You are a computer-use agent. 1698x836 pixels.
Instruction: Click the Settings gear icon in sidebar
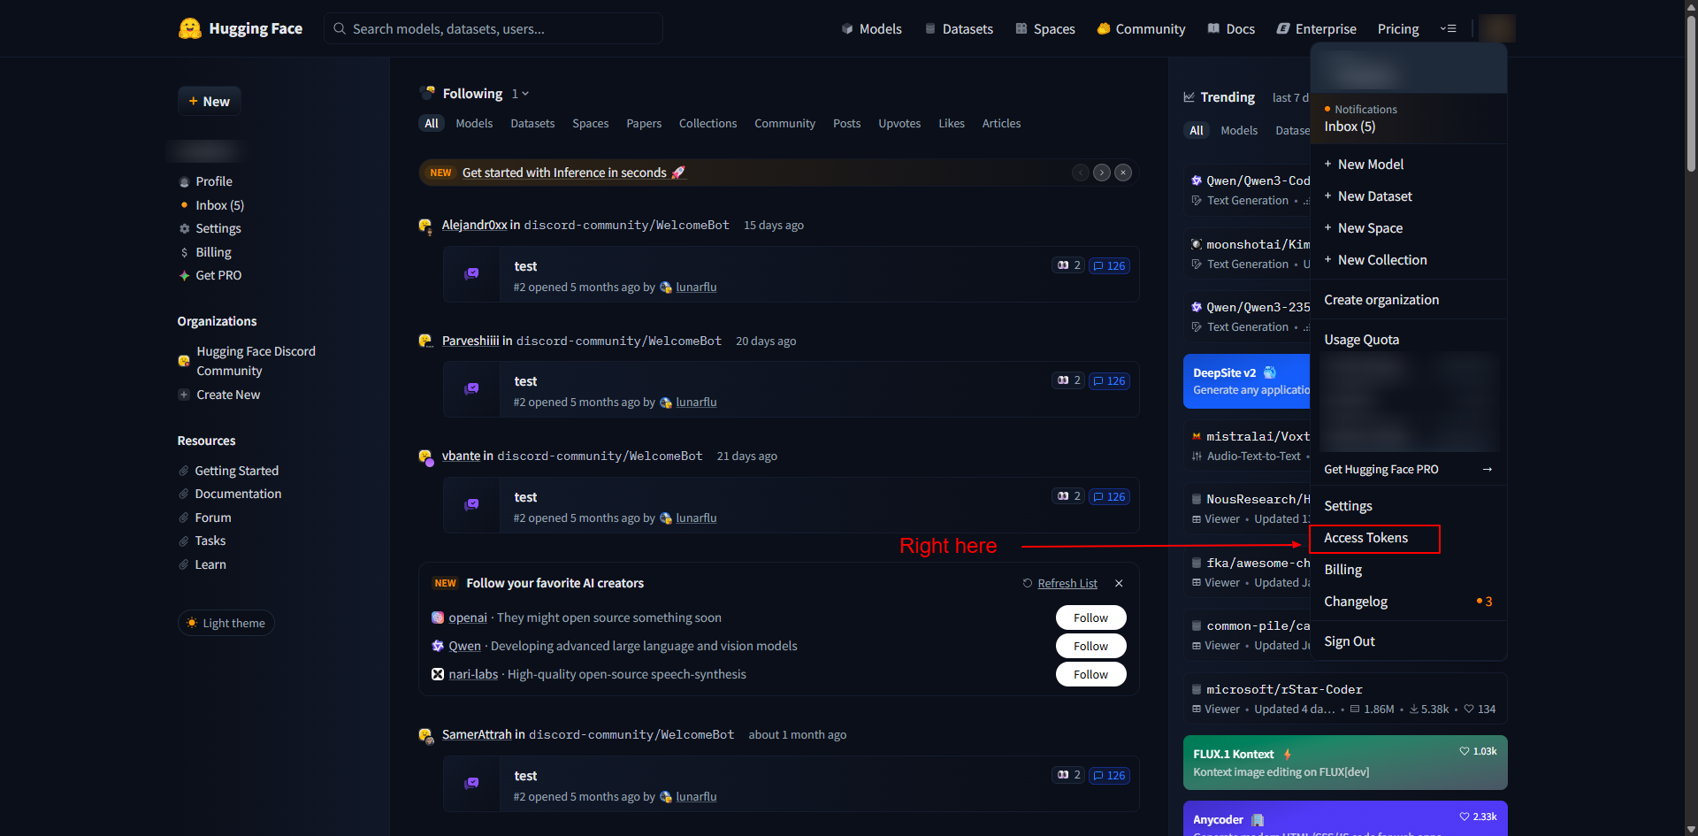click(x=185, y=228)
